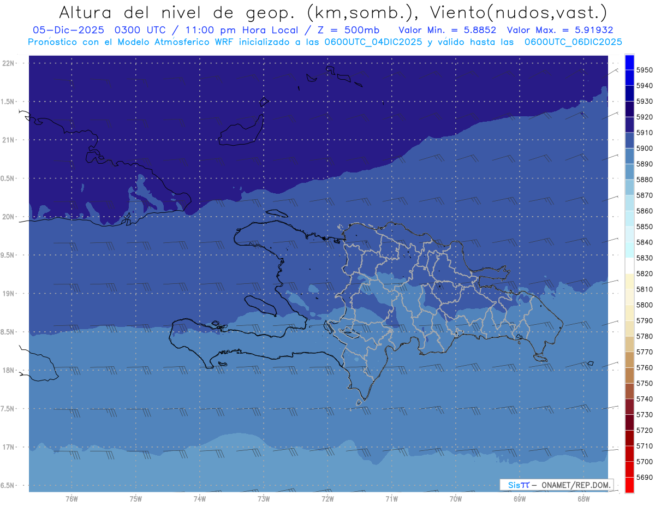Image resolution: width=655 pixels, height=506 pixels.
Task: Click the '1.5N' latitude axis label
Action: click(8, 102)
